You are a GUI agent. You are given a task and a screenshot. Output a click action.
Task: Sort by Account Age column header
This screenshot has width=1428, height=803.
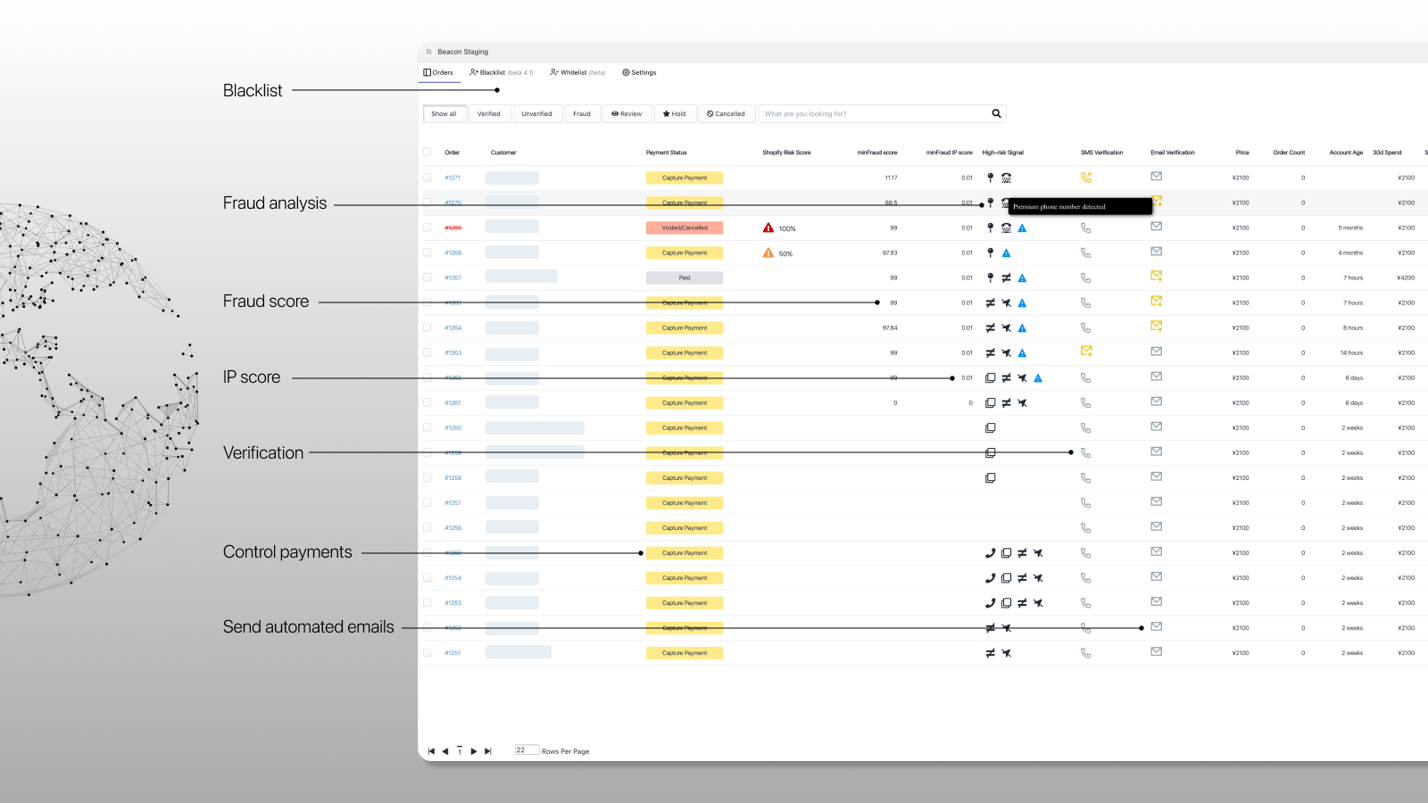click(x=1346, y=153)
